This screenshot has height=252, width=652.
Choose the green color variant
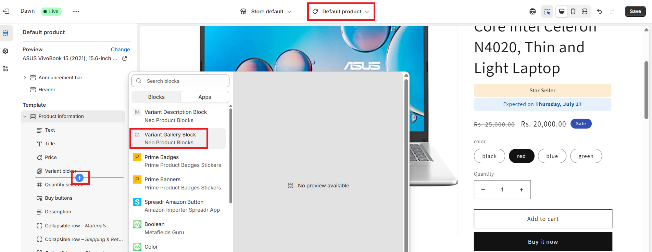(586, 156)
